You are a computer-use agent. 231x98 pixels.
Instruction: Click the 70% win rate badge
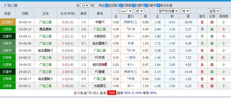pyautogui.click(x=112, y=93)
